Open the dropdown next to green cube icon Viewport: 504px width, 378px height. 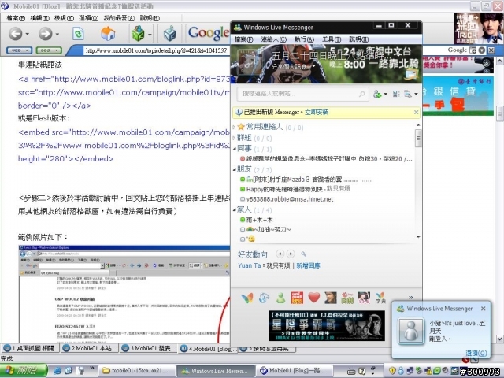150,34
